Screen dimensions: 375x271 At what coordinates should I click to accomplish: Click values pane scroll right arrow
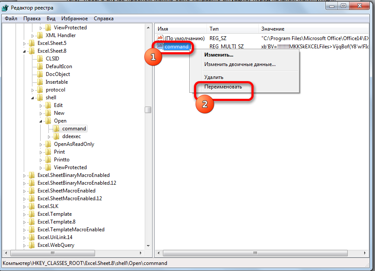[365, 253]
